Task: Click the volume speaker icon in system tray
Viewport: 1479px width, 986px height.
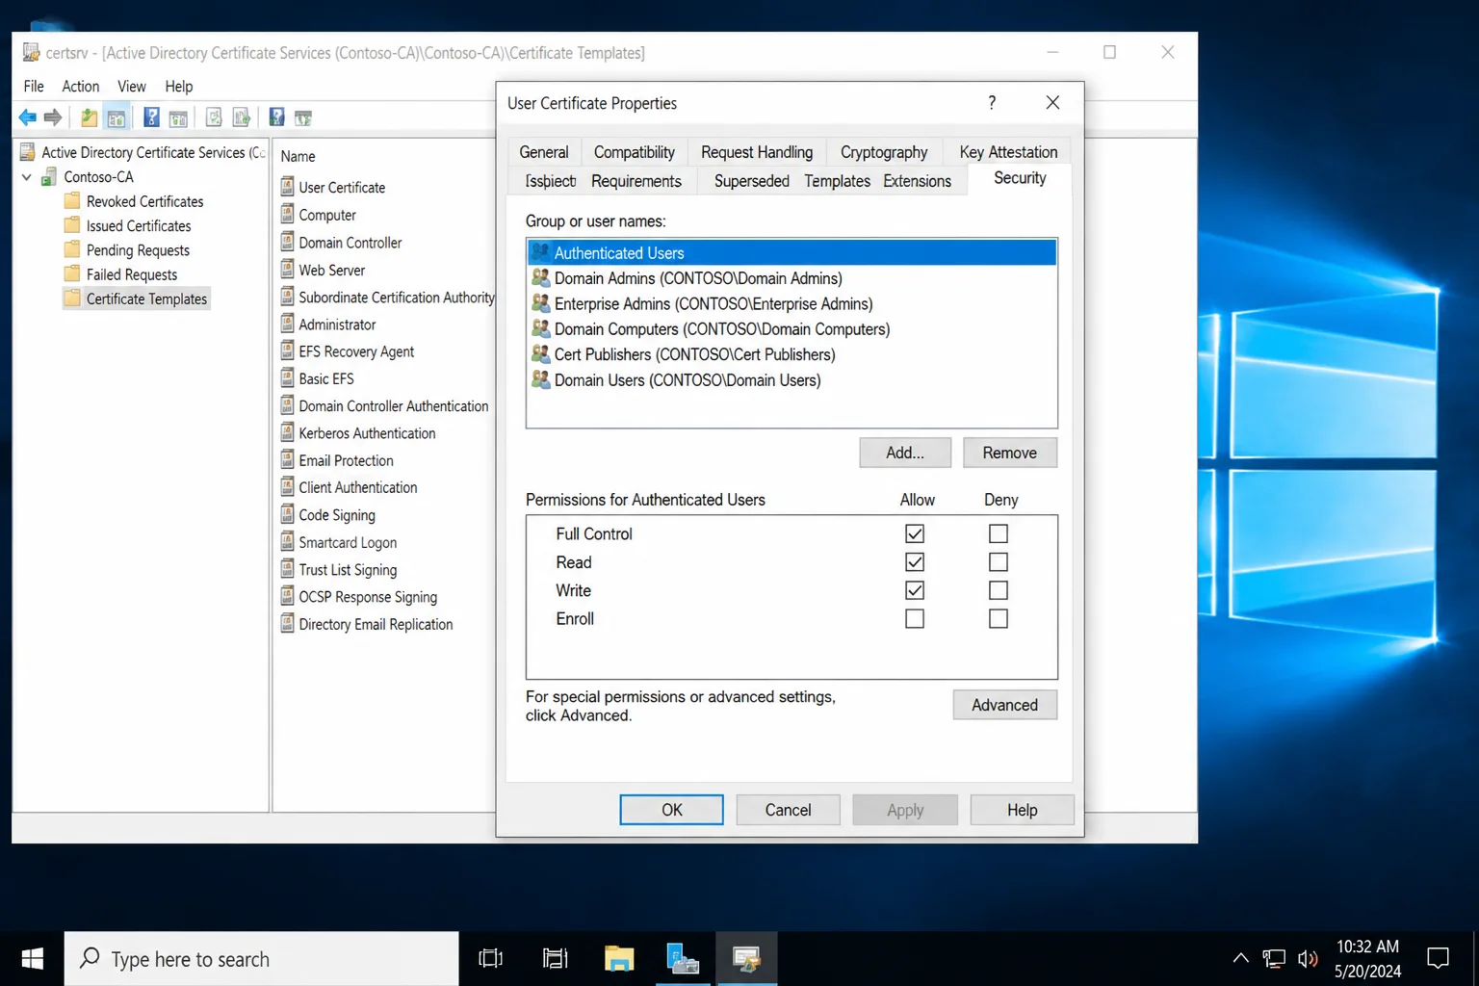Action: (x=1308, y=959)
